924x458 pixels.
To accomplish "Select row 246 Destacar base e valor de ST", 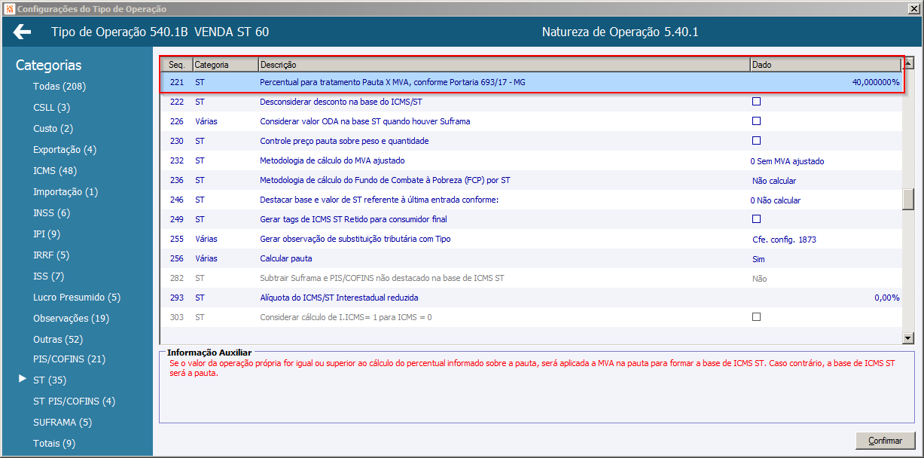I will (532, 200).
